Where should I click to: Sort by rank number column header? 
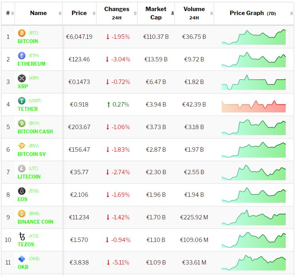click(8, 13)
